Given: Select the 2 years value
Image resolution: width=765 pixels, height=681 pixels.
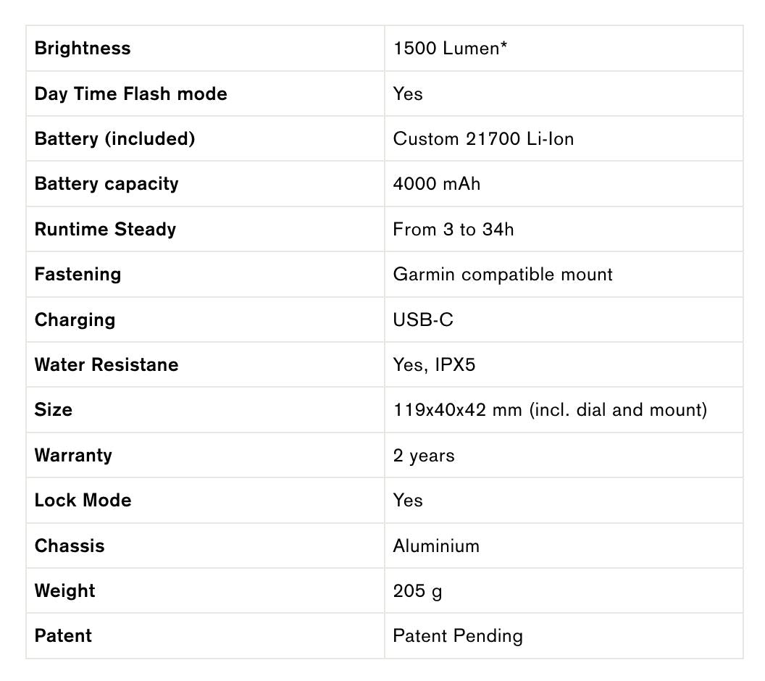Looking at the screenshot, I should tap(424, 456).
